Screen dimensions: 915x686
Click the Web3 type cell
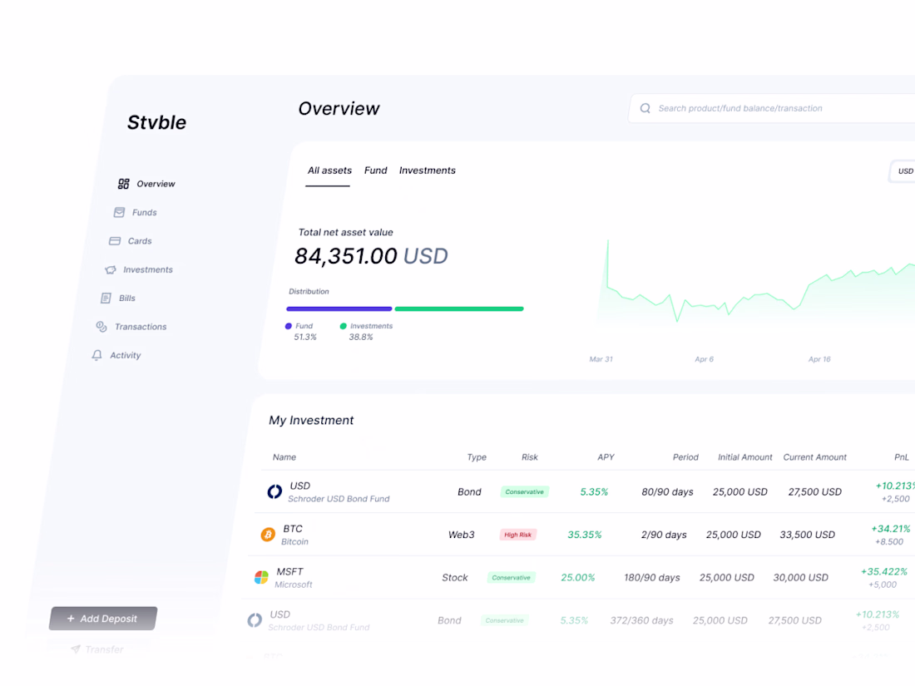point(462,535)
